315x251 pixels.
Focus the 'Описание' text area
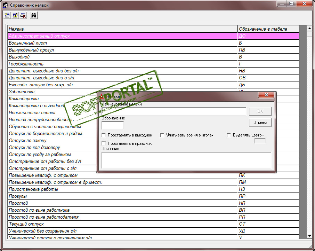(x=186, y=160)
